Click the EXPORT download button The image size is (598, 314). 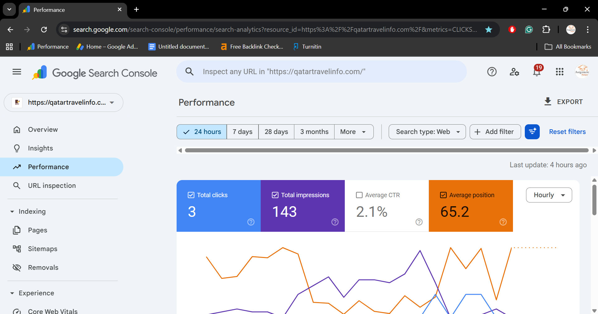point(563,102)
